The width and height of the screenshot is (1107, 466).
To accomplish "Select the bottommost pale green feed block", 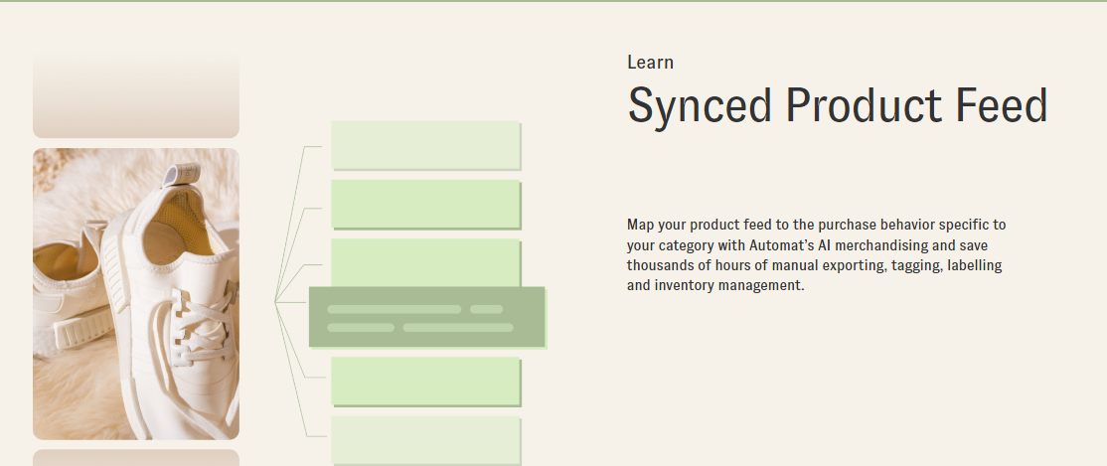I will [x=425, y=441].
